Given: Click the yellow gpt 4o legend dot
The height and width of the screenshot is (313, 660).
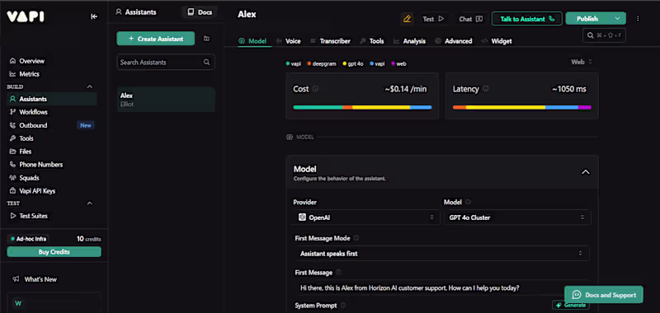Looking at the screenshot, I should point(345,64).
